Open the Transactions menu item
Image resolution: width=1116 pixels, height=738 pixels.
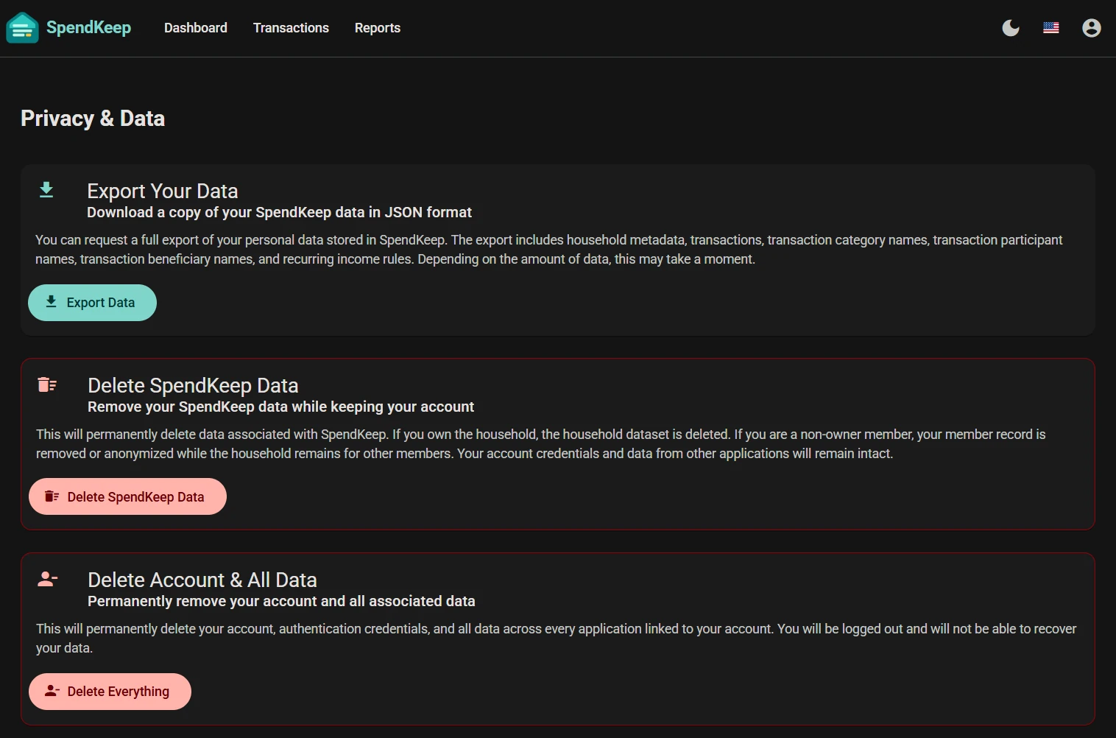pos(291,28)
